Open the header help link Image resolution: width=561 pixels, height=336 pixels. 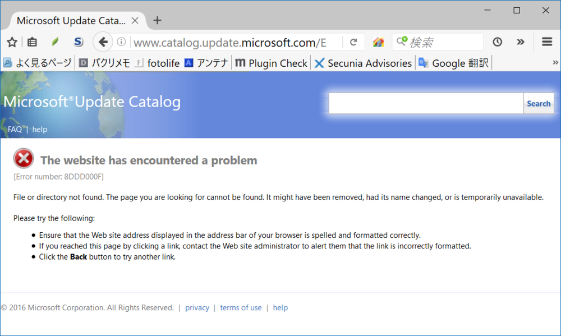point(40,129)
